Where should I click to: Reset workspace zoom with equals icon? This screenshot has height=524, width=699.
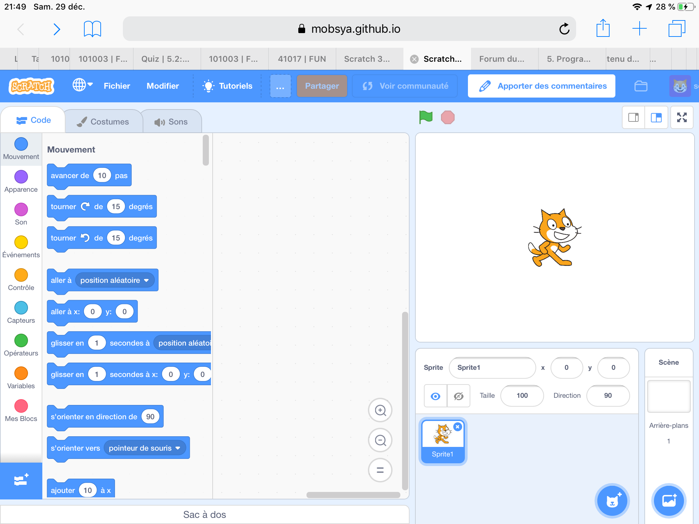[380, 470]
